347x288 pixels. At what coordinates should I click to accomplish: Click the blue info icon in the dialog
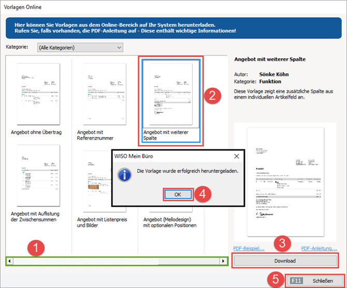coord(124,172)
